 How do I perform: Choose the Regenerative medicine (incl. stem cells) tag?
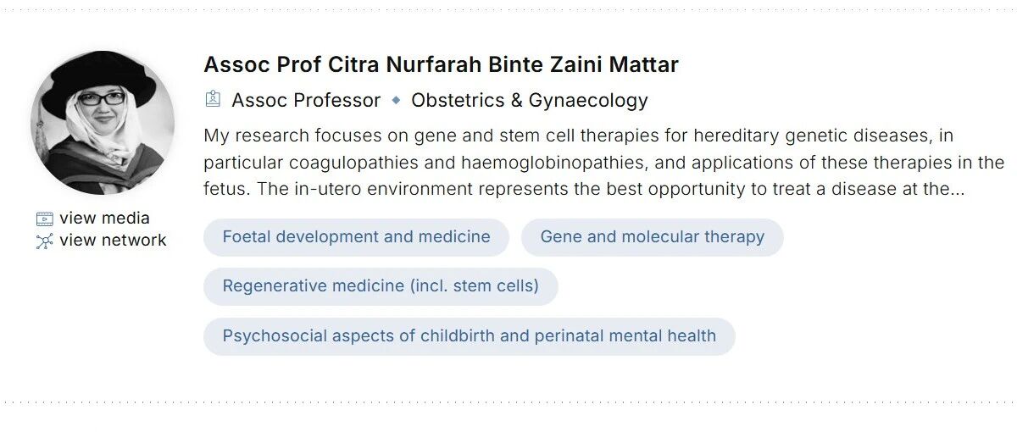381,286
